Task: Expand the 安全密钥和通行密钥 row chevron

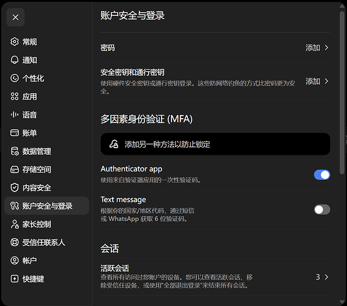Action: 326,81
